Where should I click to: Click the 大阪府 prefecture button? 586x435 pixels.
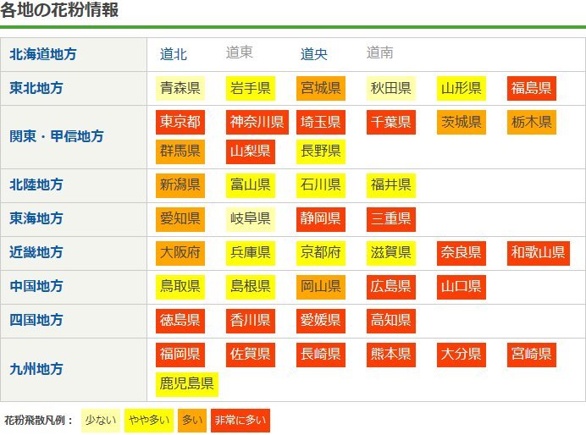[x=180, y=252]
